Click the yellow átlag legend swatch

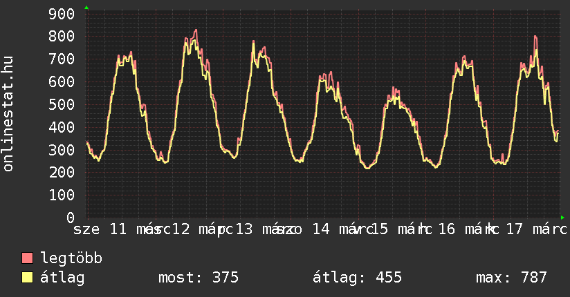pyautogui.click(x=28, y=278)
